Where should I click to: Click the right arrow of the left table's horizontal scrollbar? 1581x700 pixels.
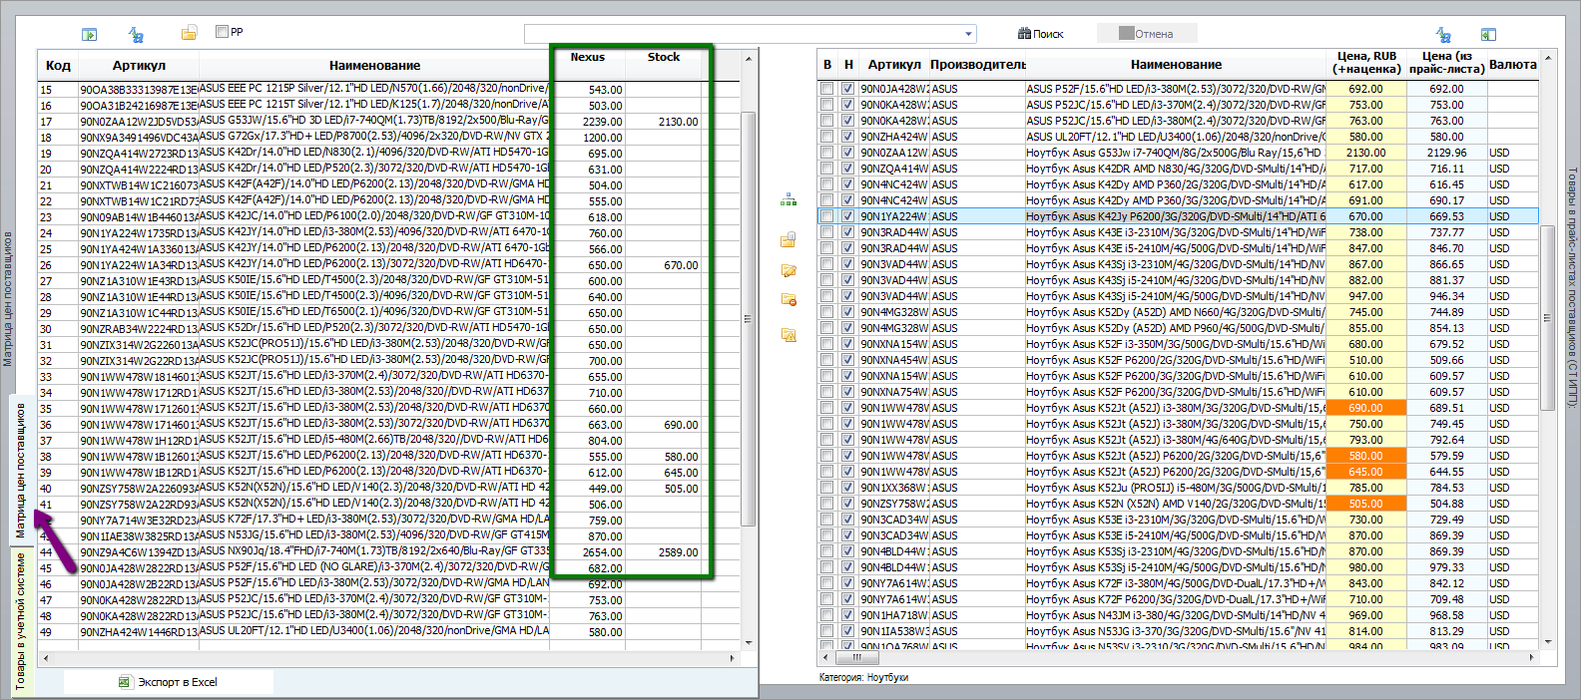(733, 658)
